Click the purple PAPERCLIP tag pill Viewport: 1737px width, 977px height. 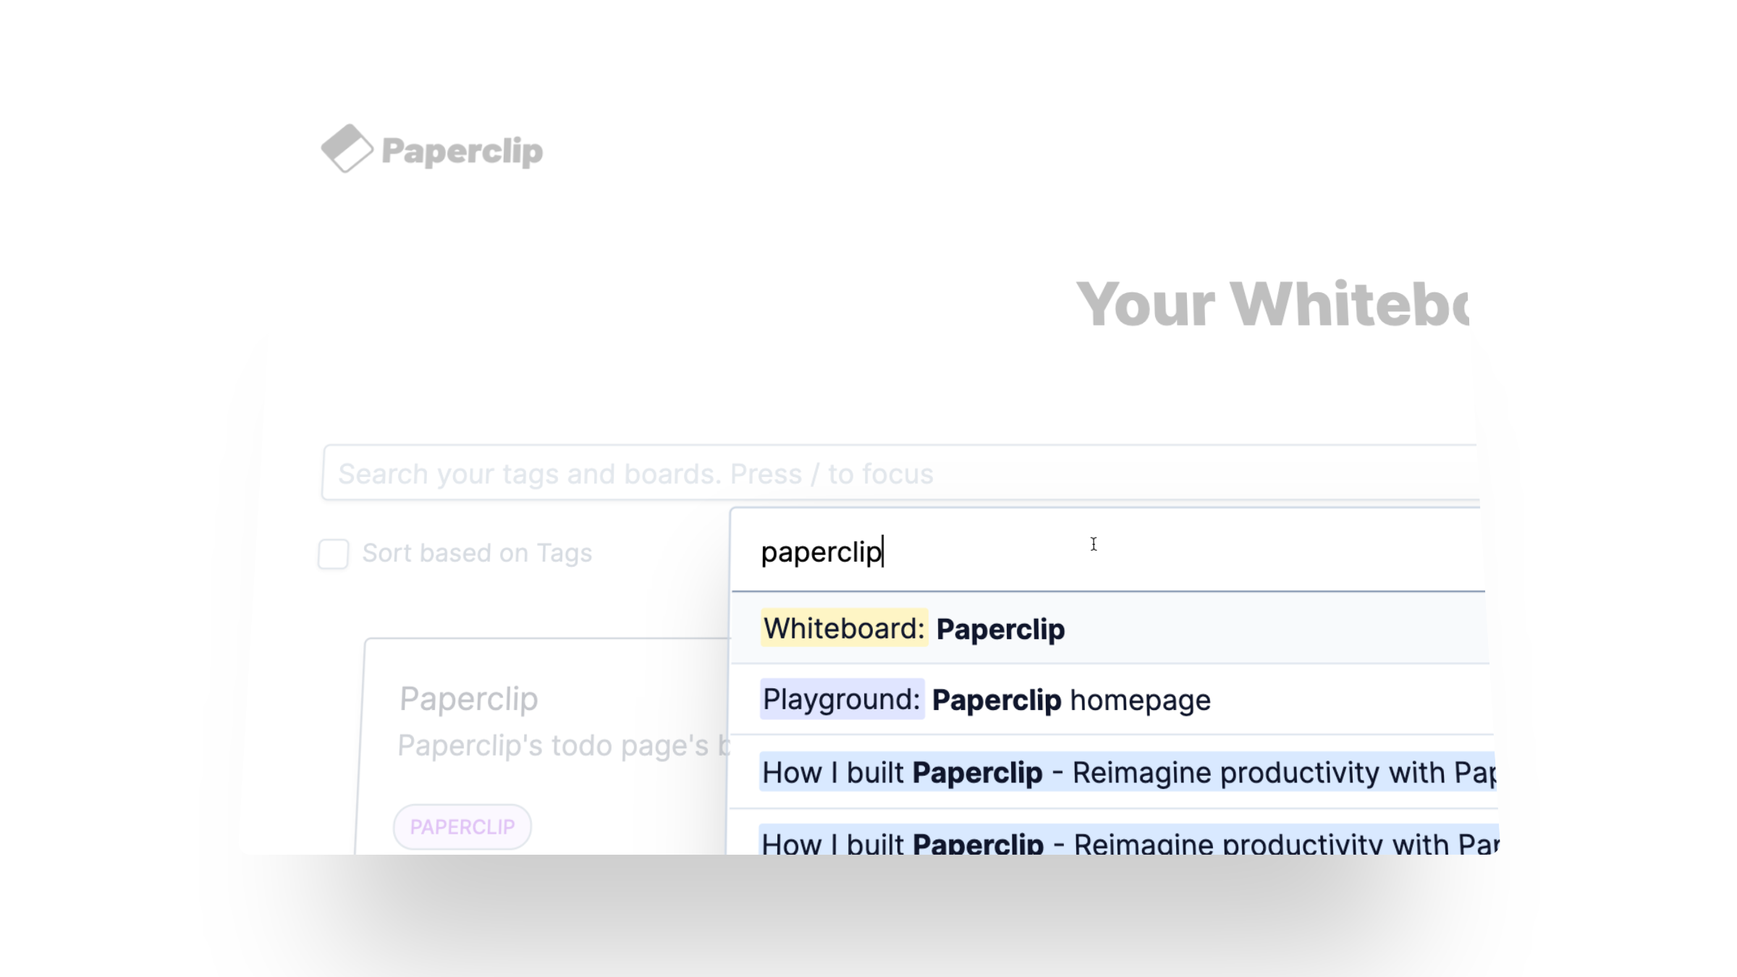click(462, 826)
